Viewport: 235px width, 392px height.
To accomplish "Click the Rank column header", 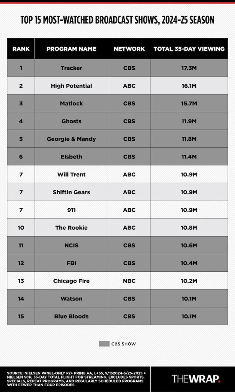I will click(x=21, y=49).
